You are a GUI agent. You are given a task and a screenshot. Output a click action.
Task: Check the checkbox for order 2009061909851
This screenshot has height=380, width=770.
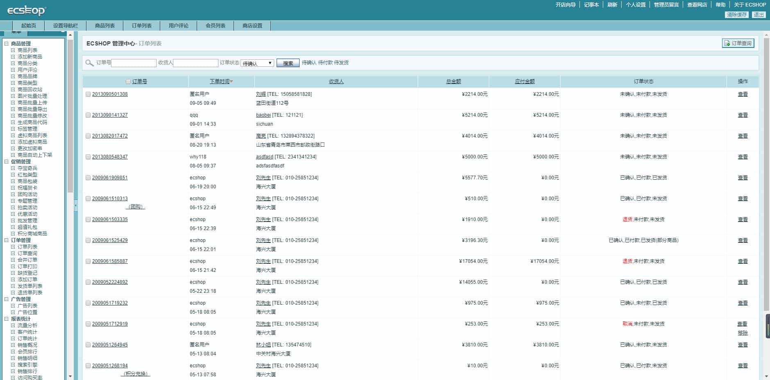88,177
